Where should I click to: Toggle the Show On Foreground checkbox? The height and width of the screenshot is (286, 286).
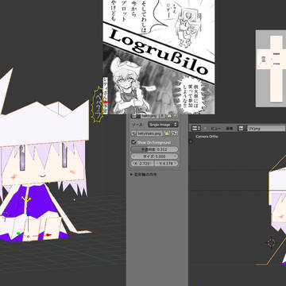click(133, 142)
